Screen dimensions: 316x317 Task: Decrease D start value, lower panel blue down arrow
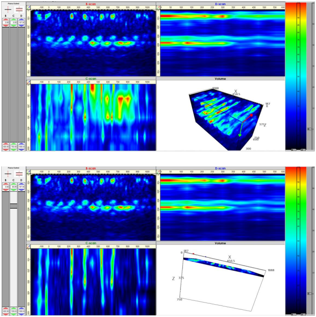coord(21,190)
